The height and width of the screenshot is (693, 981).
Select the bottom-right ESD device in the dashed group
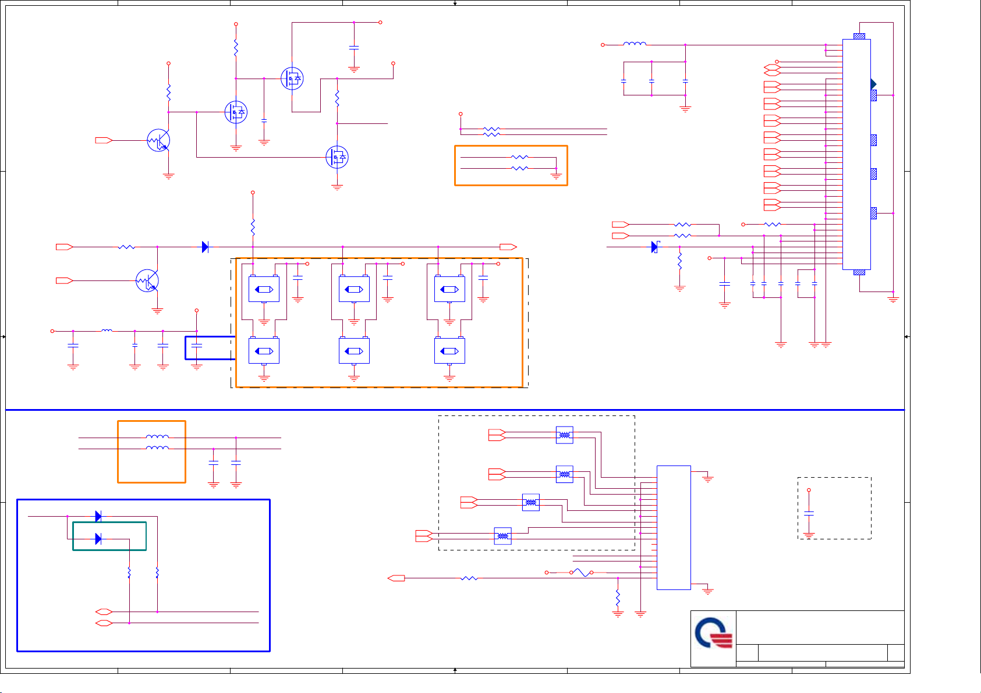[x=449, y=351]
